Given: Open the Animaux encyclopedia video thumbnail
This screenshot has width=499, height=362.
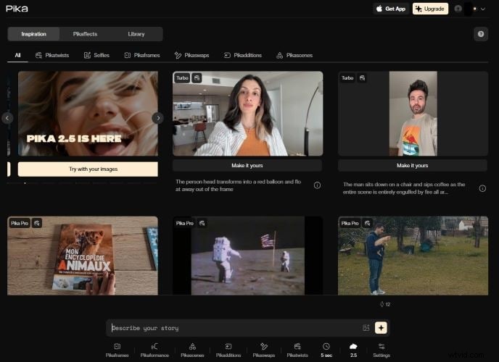Looking at the screenshot, I should pos(83,256).
